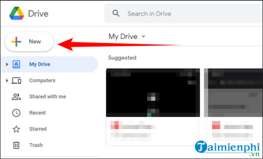Focus the Search in Drive field
Screen dimensions: 263x159
coord(184,14)
